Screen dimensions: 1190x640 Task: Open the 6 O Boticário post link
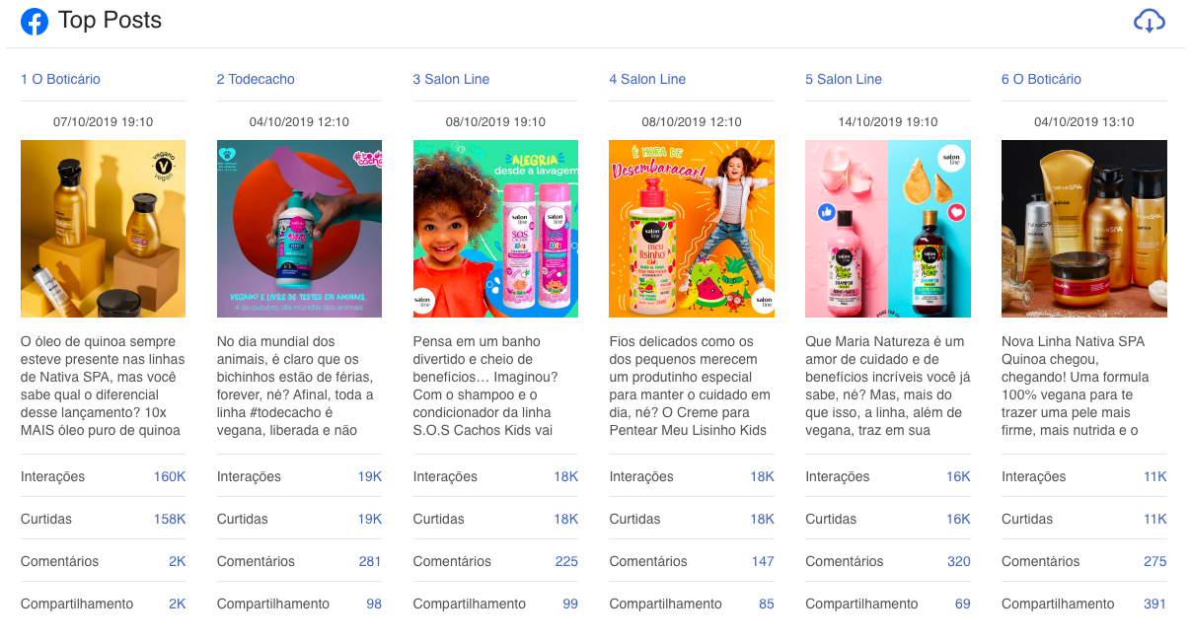tap(1041, 79)
